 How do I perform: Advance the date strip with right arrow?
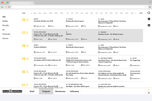(136, 13)
